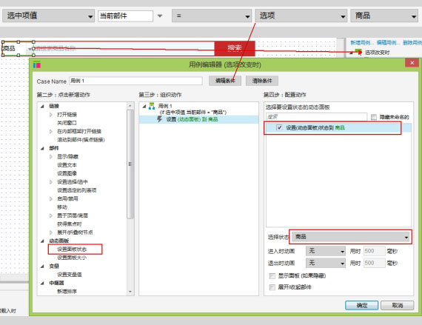Open the 选择状态 dropdown showing 商品
This screenshot has height=325, width=422.
tap(351, 237)
